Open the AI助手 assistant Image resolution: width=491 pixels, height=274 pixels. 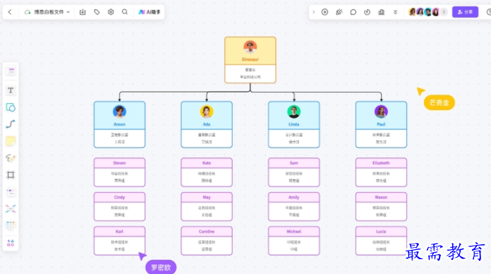[x=150, y=12]
